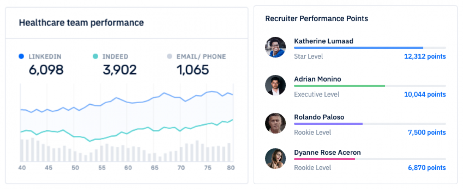Click the Indeed 3,902 total value
463x189 pixels.
point(120,70)
